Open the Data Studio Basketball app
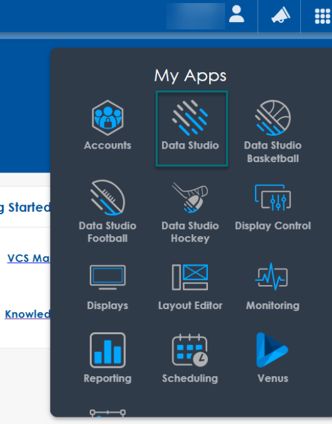The width and height of the screenshot is (332, 424). [x=273, y=132]
